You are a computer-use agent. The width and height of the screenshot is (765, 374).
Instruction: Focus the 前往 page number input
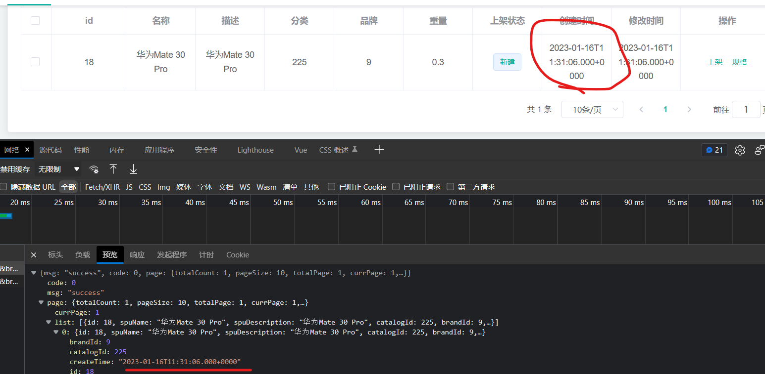(746, 110)
